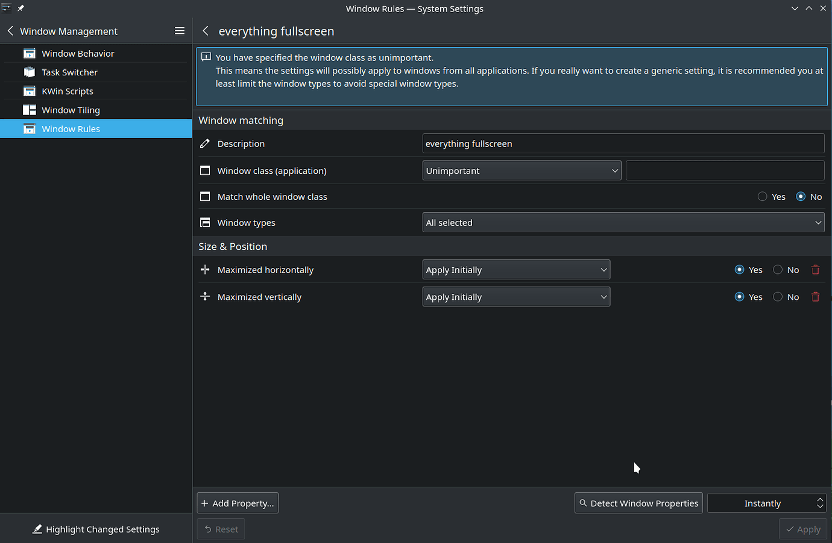Click the window title bar text
The image size is (832, 543).
[415, 8]
